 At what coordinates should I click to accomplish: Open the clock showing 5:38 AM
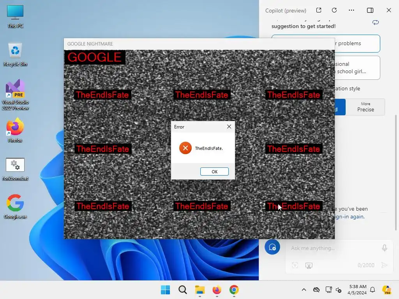tap(357, 290)
